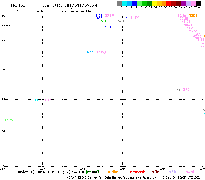
Task: Click the pink 56.56 wave height
Action: pyautogui.click(x=193, y=31)
